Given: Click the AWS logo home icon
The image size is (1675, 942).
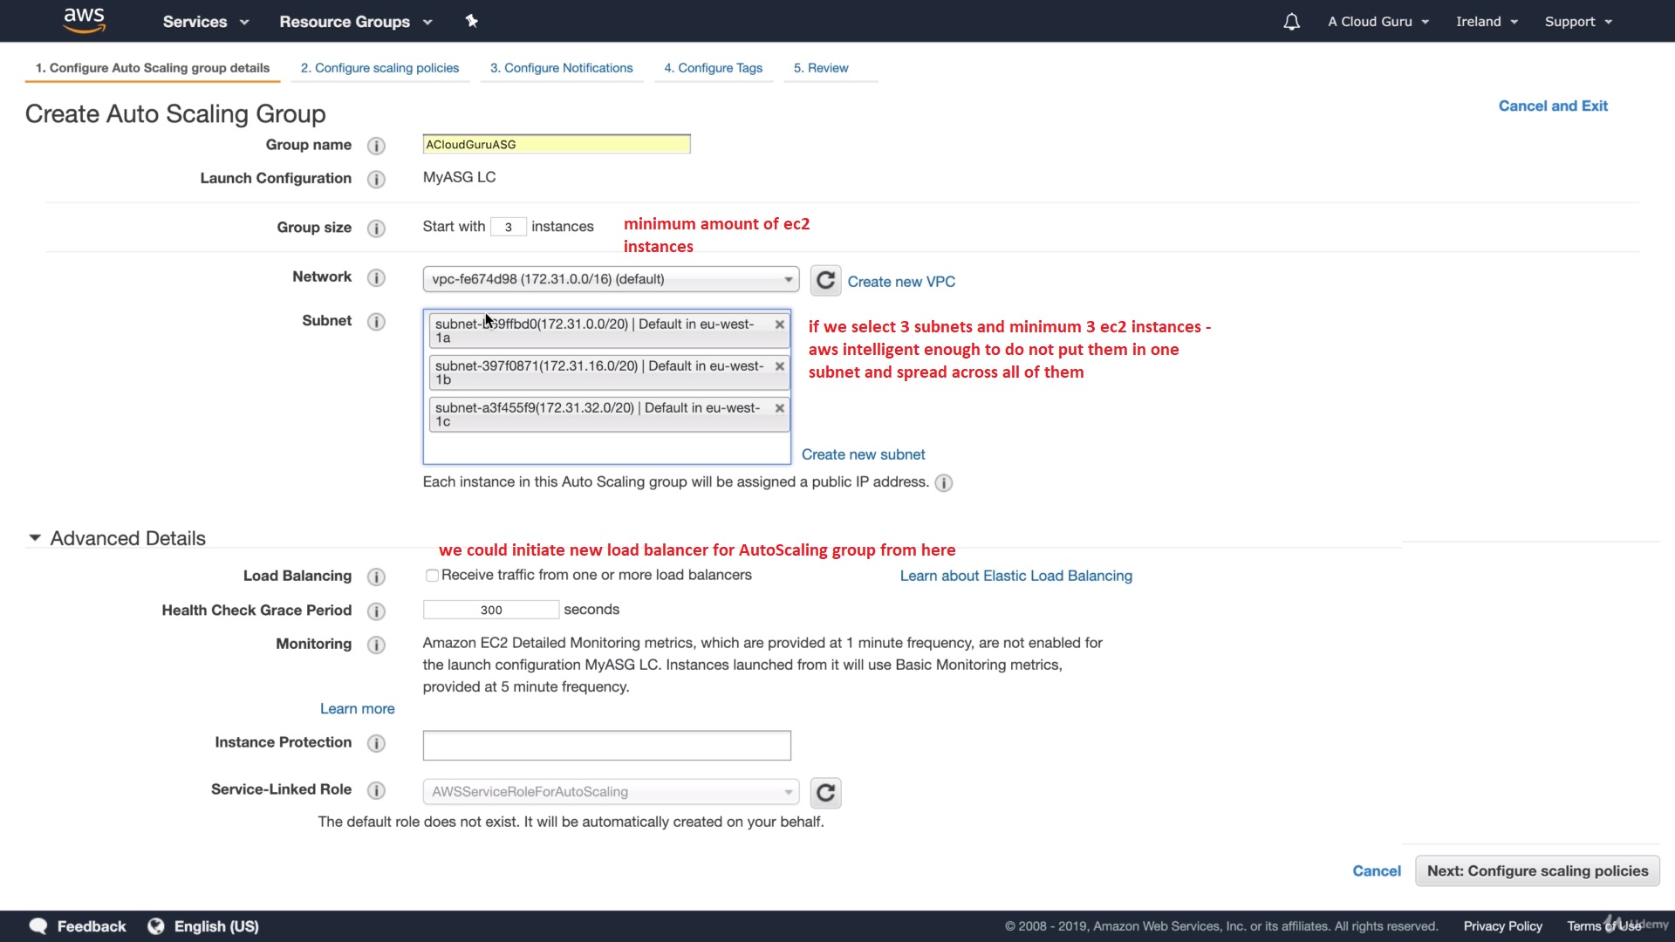Looking at the screenshot, I should [x=84, y=20].
